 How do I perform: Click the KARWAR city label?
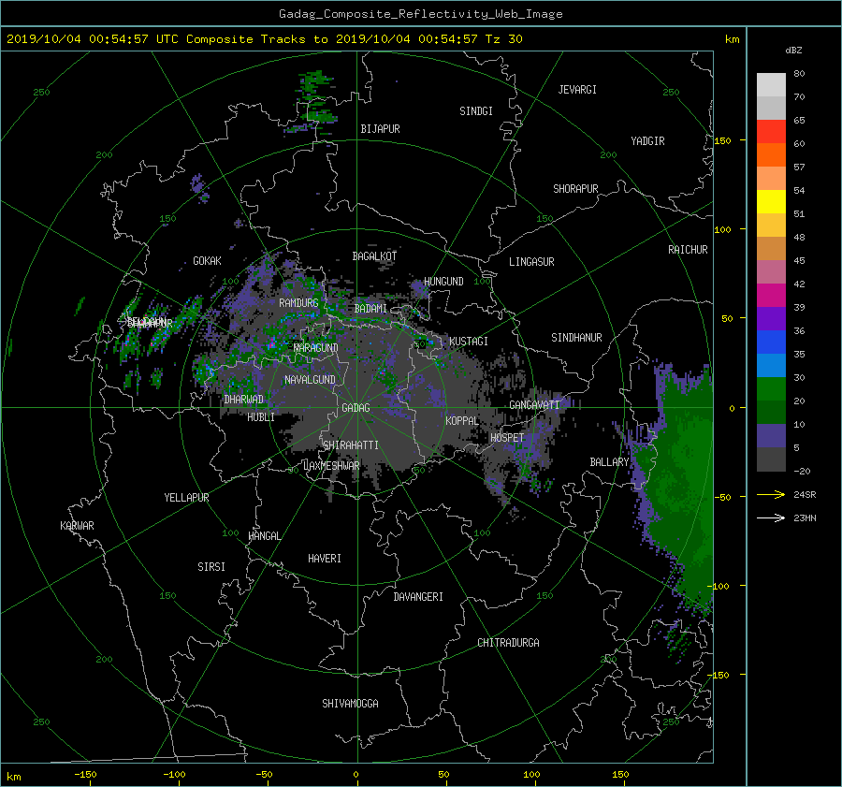77,526
